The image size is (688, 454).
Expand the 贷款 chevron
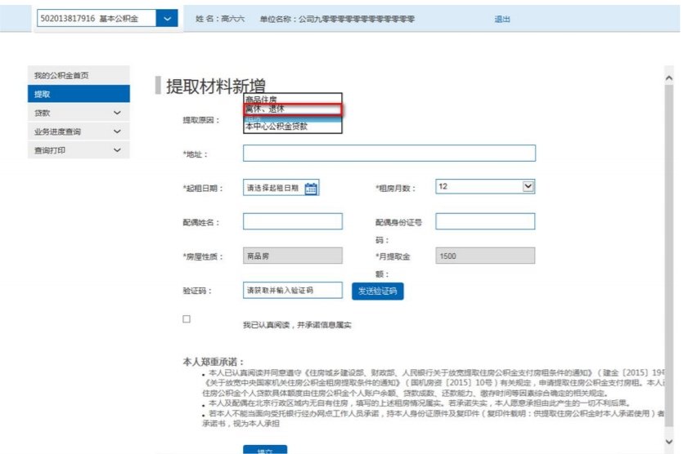tap(117, 113)
